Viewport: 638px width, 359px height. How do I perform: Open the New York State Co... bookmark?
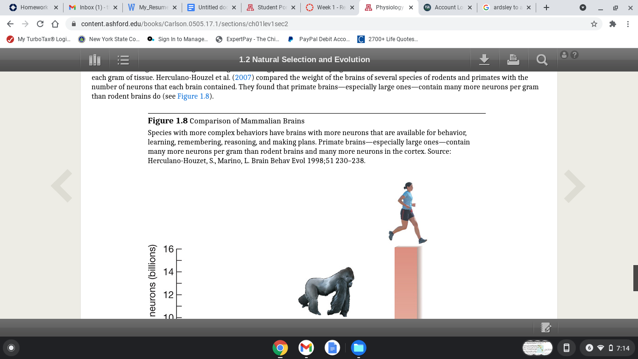[x=109, y=39]
